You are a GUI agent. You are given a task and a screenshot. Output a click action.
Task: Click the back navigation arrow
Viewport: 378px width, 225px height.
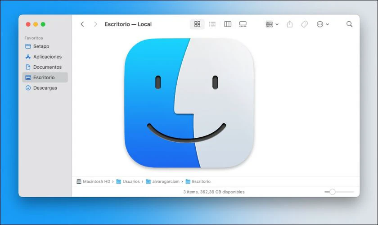click(82, 24)
